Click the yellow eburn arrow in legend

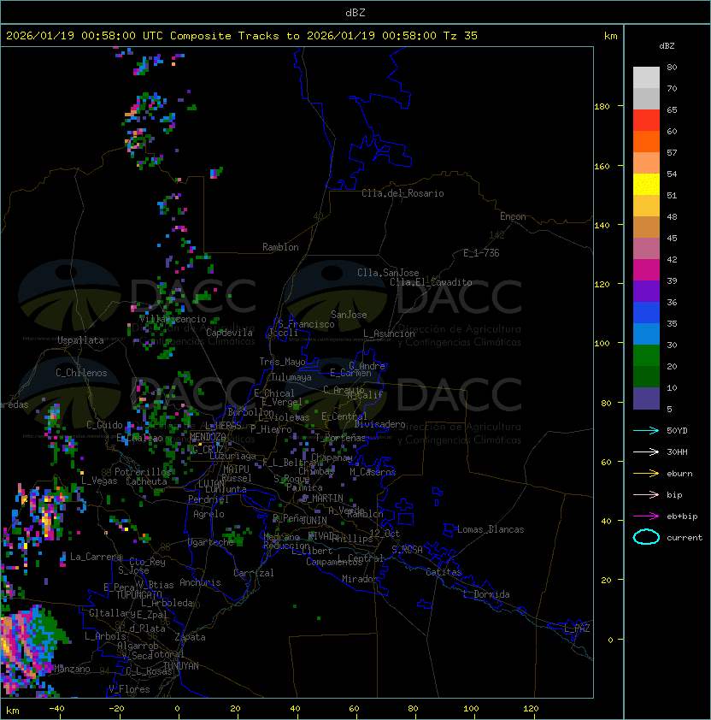(646, 474)
